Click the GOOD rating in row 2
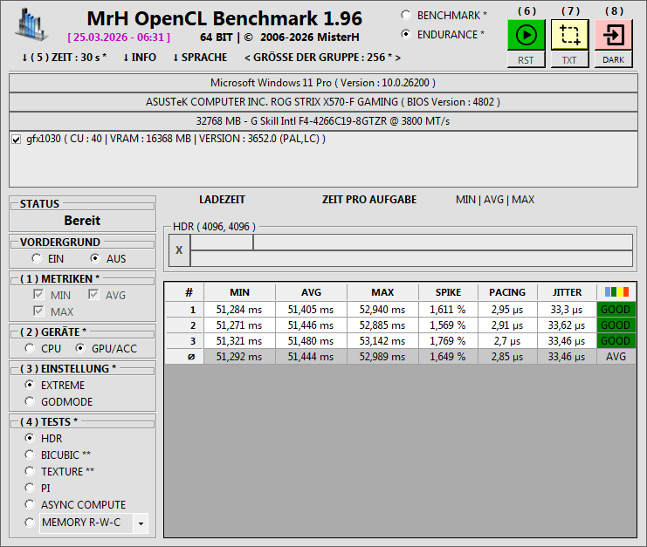The width and height of the screenshot is (647, 547). 616,325
